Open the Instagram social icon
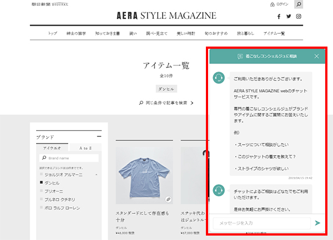 (299, 16)
